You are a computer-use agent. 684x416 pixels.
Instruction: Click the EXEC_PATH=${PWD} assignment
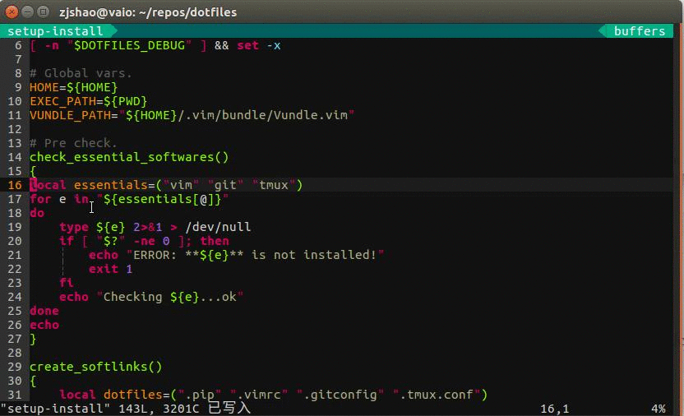89,101
